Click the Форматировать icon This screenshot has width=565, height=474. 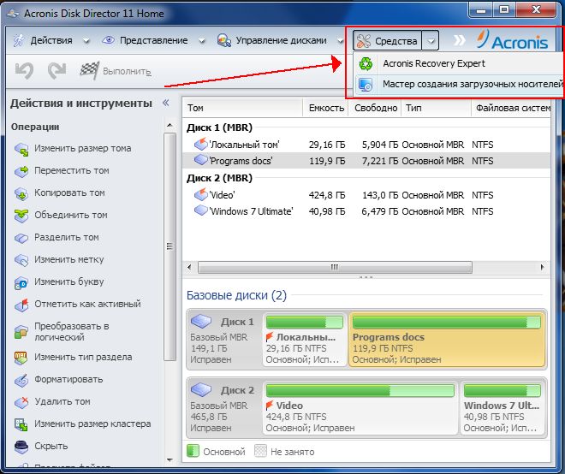tap(21, 380)
